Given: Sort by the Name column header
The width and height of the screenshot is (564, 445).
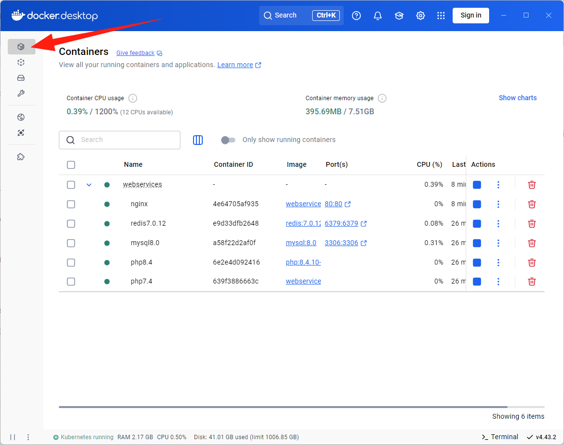Looking at the screenshot, I should point(133,164).
